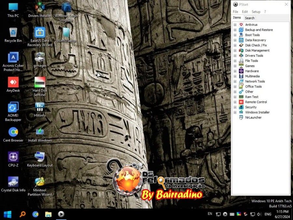This screenshot has width=293, height=220.
Task: Click the Multimedia floppy icon in PStart
Action: point(241,76)
